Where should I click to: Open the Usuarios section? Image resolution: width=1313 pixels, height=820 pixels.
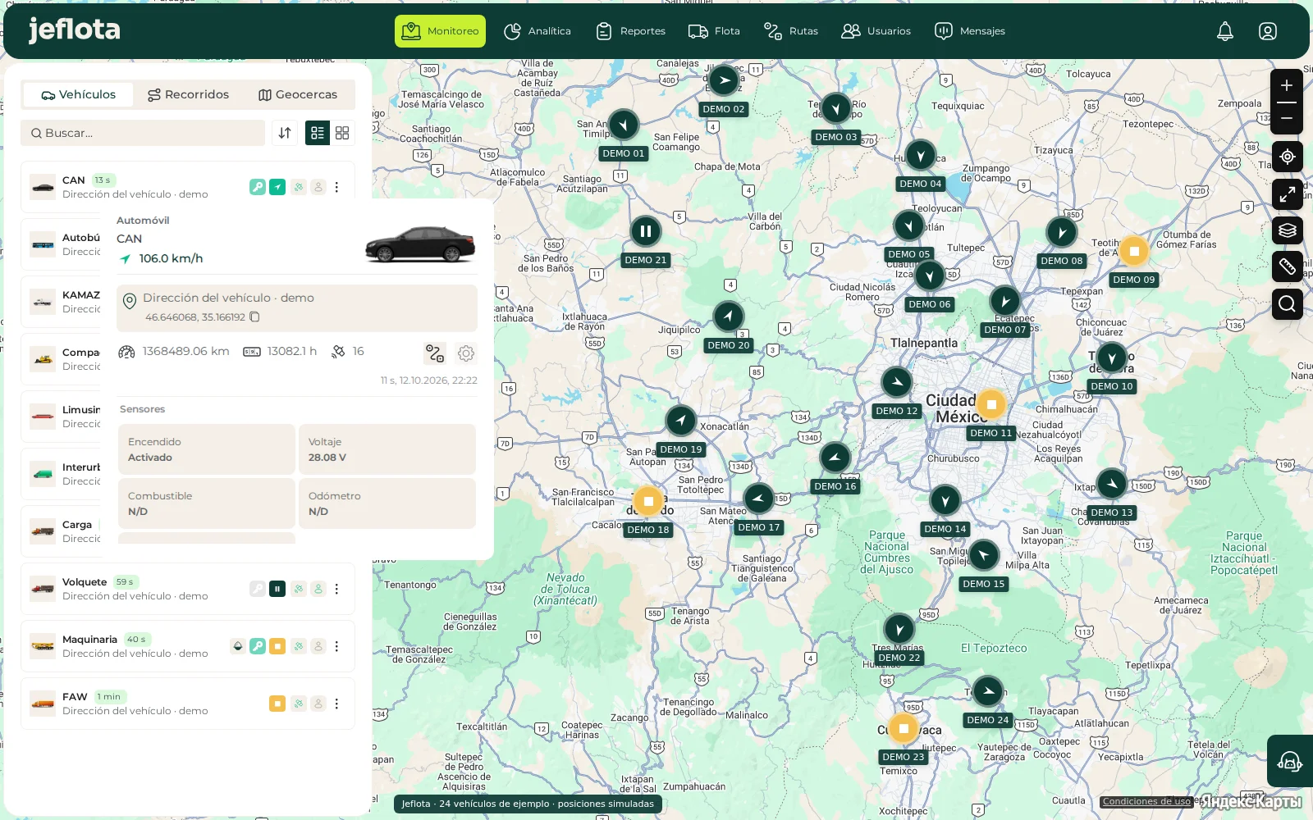[876, 31]
